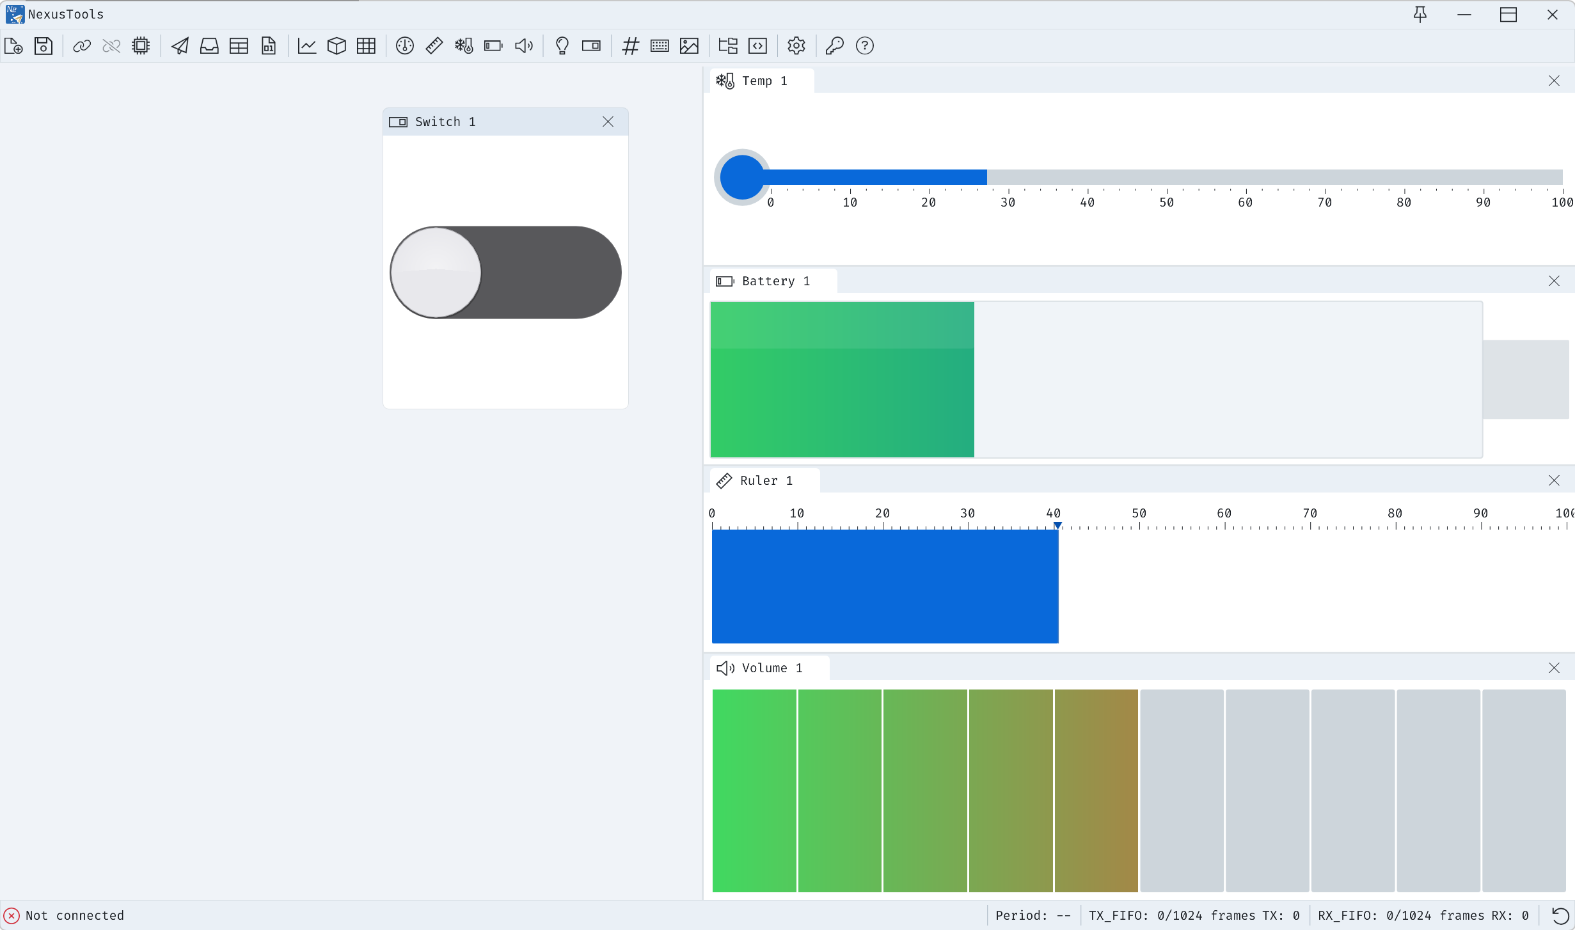Toggle the Switch 1 slider switch

pos(505,272)
